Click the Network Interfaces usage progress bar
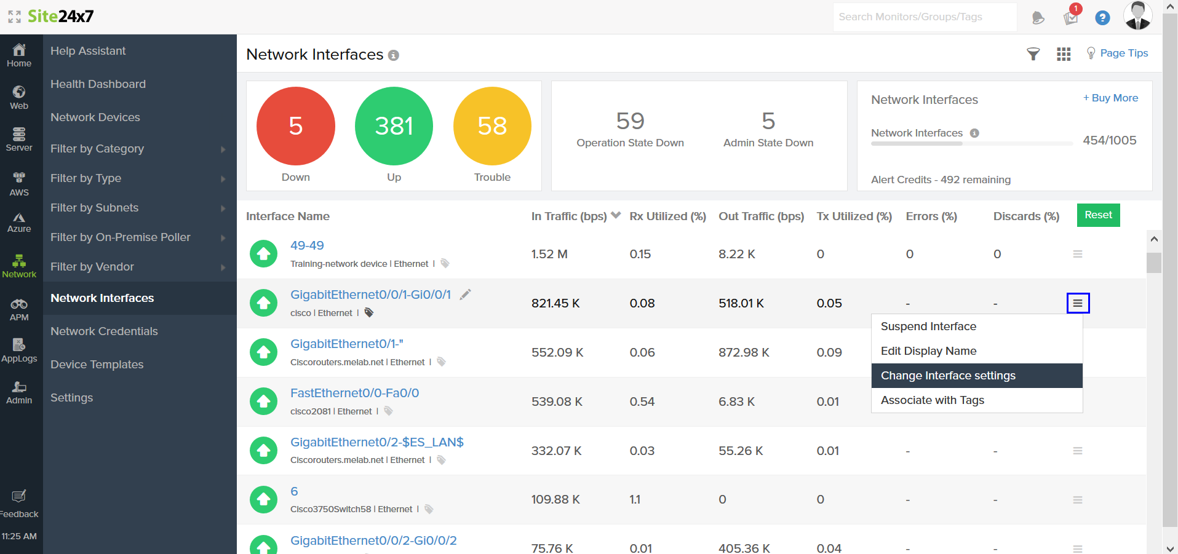The image size is (1178, 554). pyautogui.click(x=972, y=144)
